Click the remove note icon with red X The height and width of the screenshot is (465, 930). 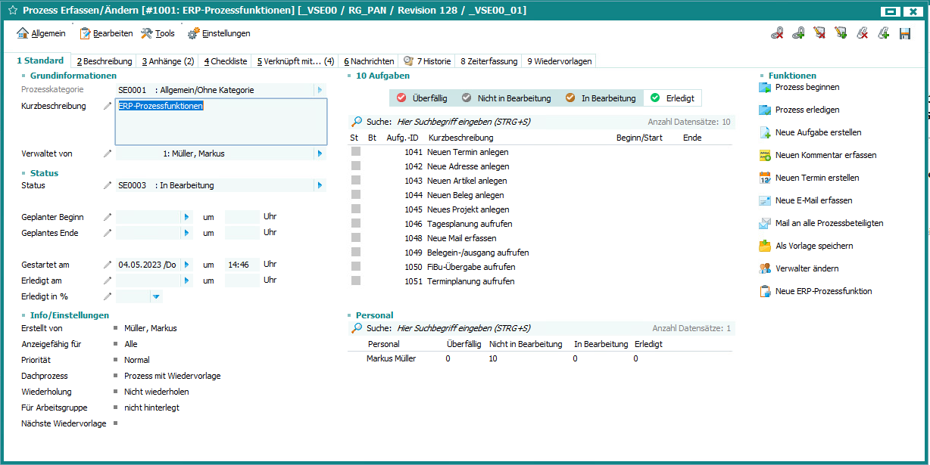point(819,33)
